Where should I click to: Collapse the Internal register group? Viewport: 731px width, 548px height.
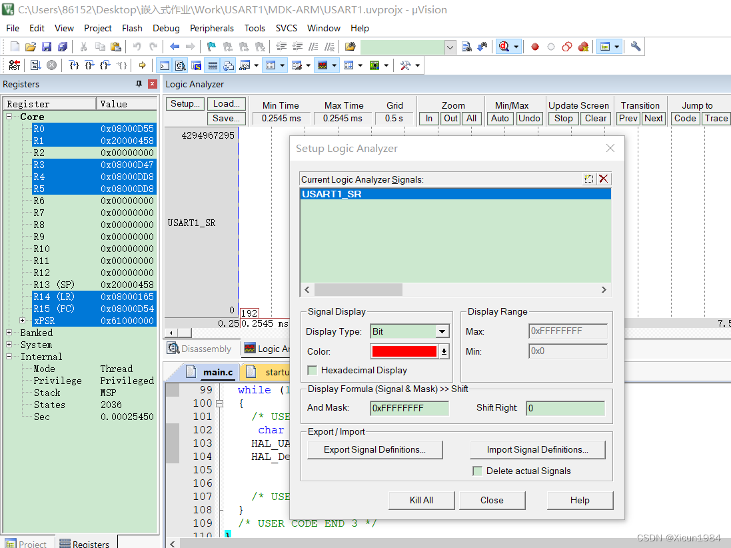pyautogui.click(x=9, y=357)
